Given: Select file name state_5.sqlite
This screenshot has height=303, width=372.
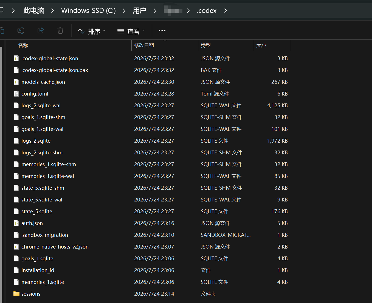Looking at the screenshot, I should click(37, 211).
